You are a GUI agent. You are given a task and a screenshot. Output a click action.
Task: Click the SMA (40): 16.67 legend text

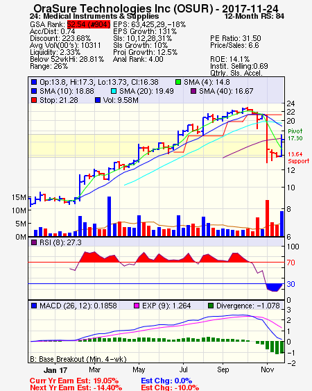coord(226,91)
